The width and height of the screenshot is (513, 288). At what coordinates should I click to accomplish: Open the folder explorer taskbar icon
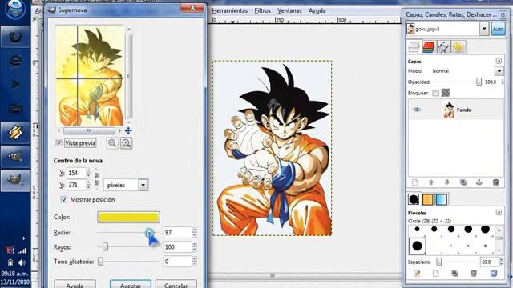point(15,109)
